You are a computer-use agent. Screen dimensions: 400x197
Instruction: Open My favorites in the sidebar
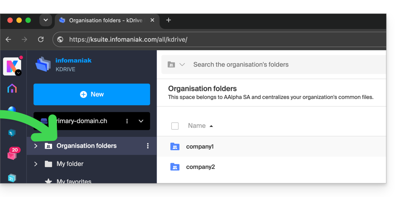click(74, 181)
